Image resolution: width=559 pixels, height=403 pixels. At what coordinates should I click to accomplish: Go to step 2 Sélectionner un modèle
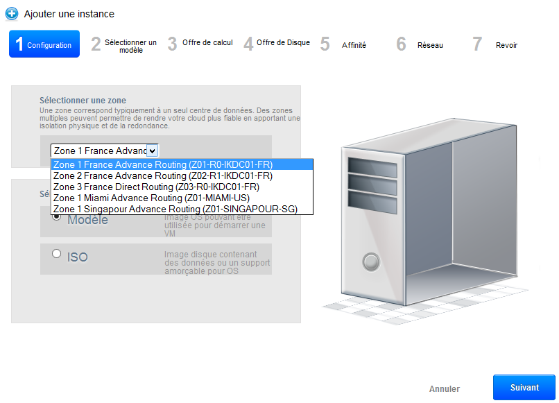pos(123,46)
